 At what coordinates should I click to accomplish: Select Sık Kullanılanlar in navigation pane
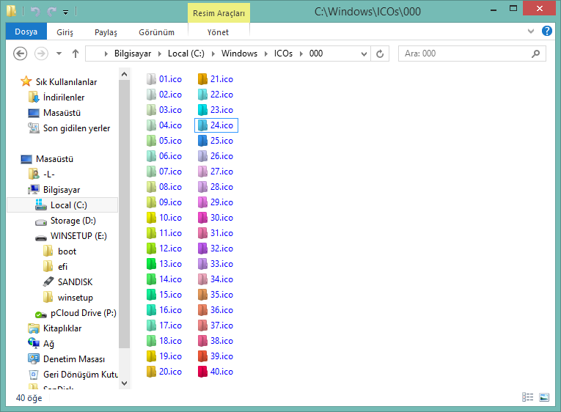(66, 82)
